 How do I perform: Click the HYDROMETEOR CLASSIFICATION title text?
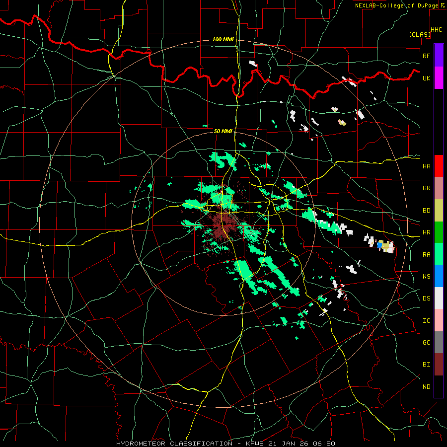[x=174, y=444]
